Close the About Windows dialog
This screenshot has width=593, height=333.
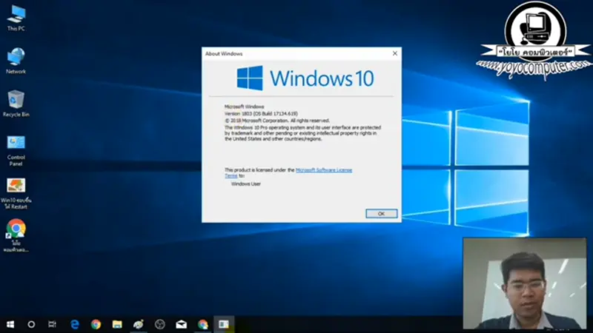(395, 53)
